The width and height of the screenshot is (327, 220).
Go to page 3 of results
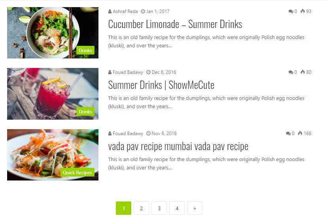click(x=159, y=208)
